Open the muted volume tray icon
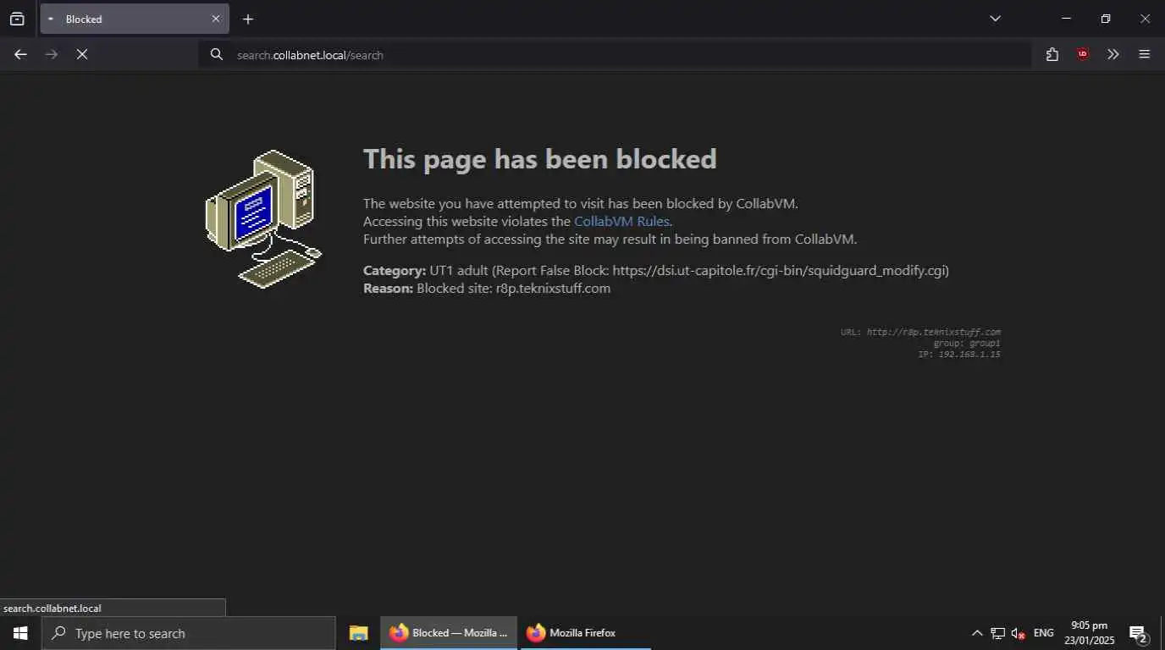Image resolution: width=1165 pixels, height=650 pixels. tap(1019, 633)
